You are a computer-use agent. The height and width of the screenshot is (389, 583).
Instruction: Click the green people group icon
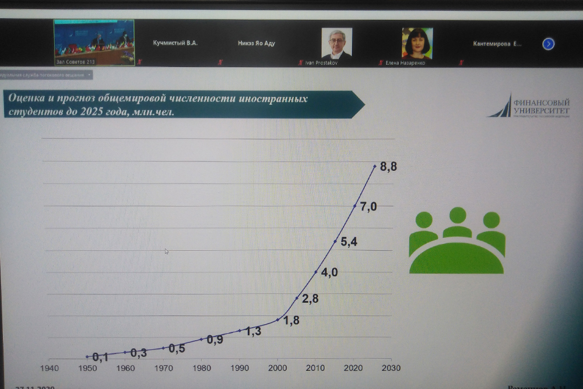pos(457,240)
